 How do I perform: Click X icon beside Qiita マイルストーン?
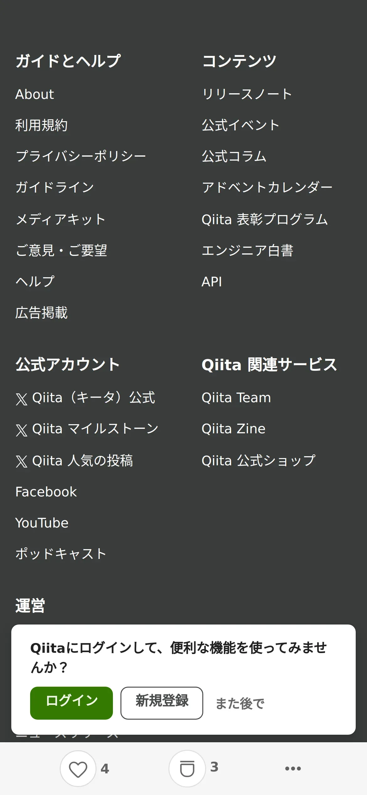click(x=22, y=430)
